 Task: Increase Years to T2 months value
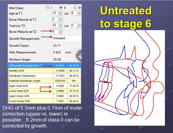point(80,24)
